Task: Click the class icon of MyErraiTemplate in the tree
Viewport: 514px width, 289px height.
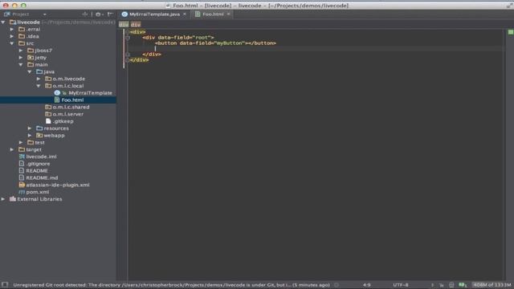Action: point(57,93)
